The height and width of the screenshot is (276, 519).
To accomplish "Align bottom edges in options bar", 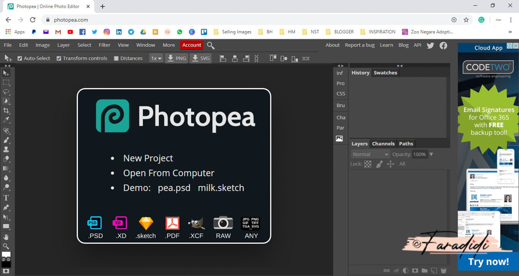I will (x=295, y=59).
